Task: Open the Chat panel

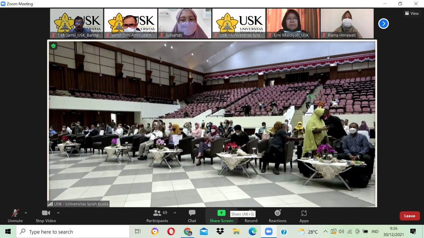Action: 192,216
